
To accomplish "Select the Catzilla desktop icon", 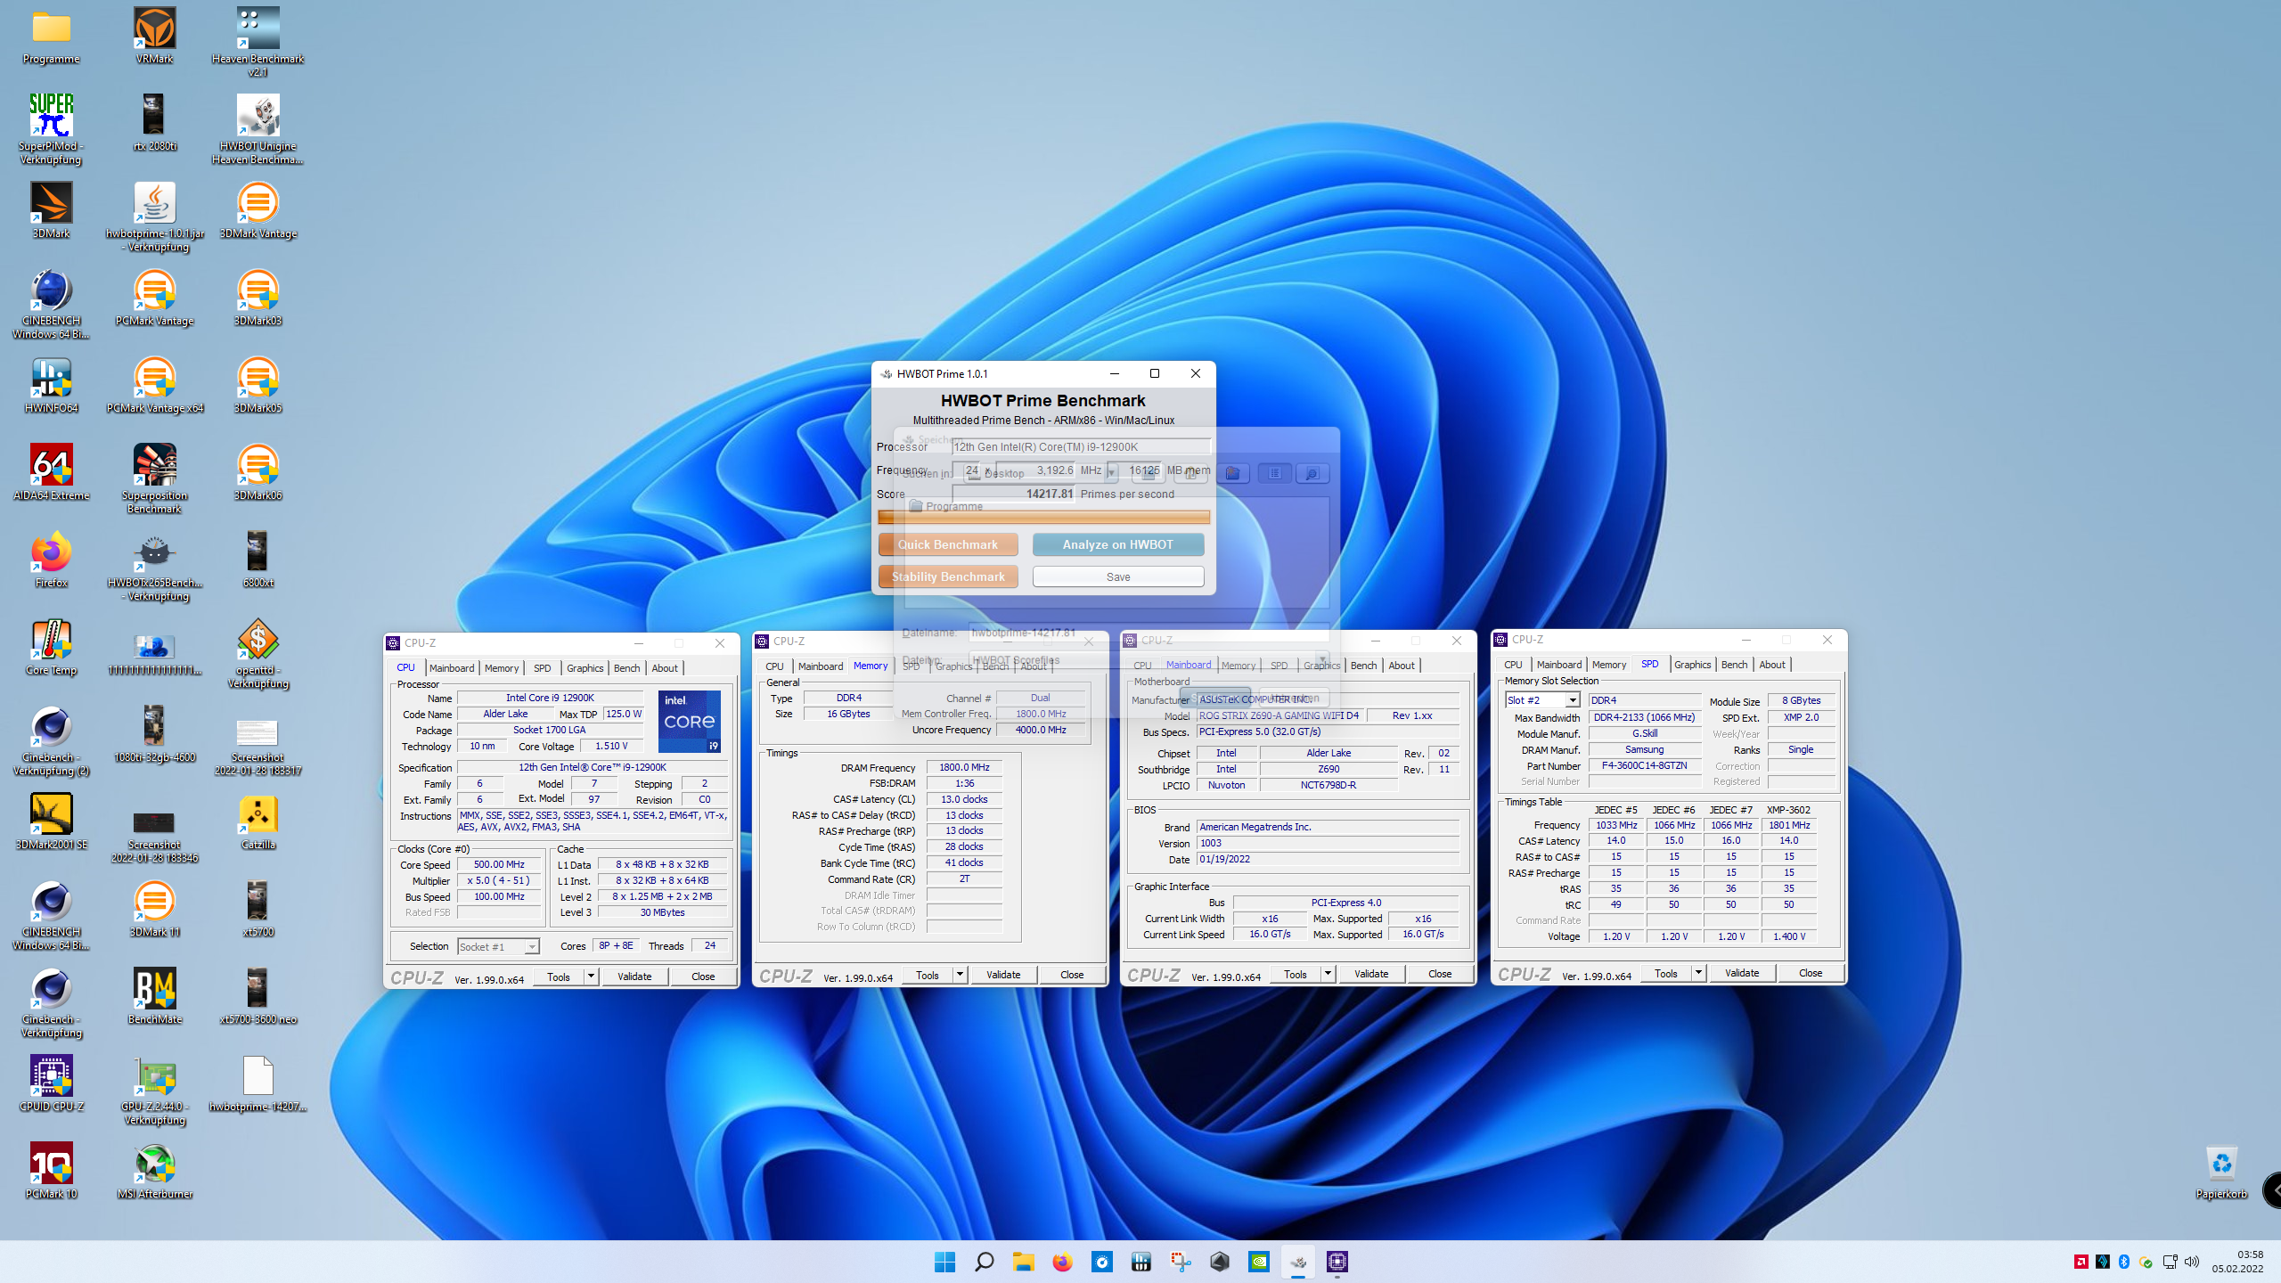I will [x=258, y=821].
